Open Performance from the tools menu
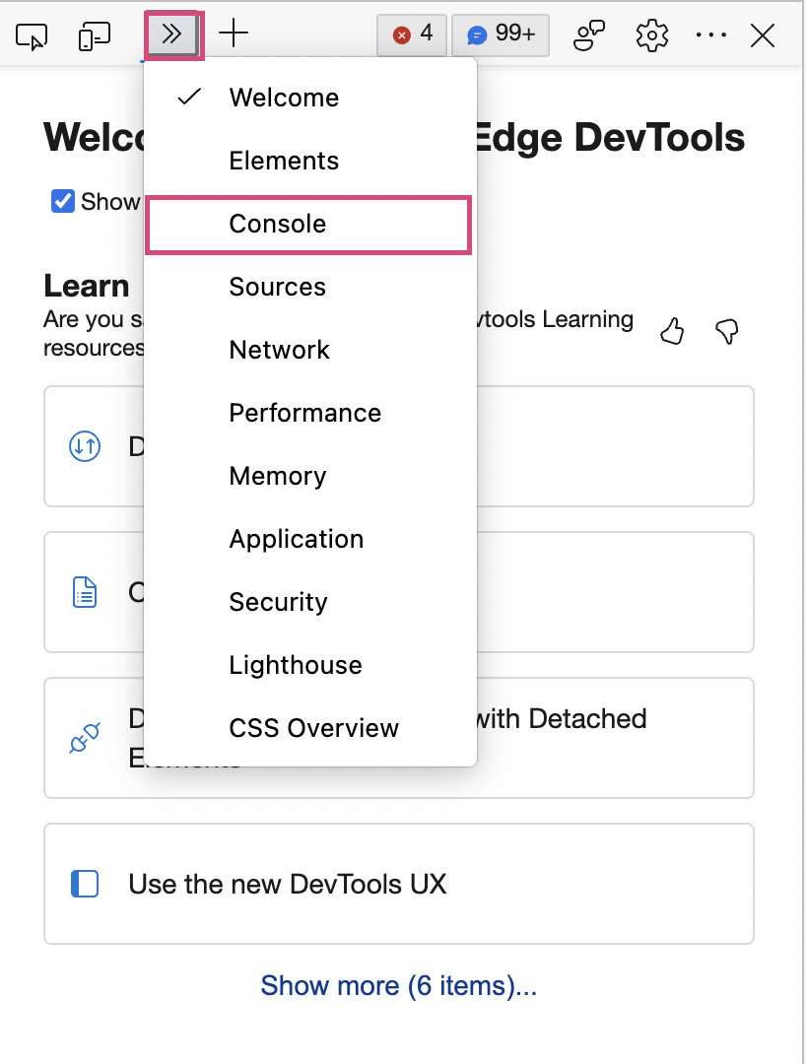 click(310, 413)
